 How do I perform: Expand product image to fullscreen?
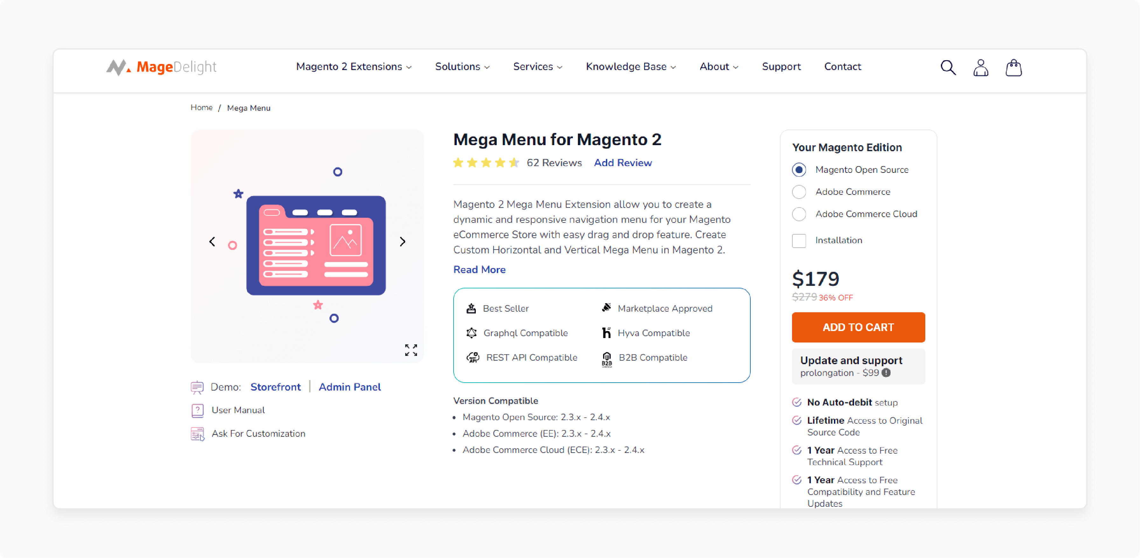[x=411, y=350]
